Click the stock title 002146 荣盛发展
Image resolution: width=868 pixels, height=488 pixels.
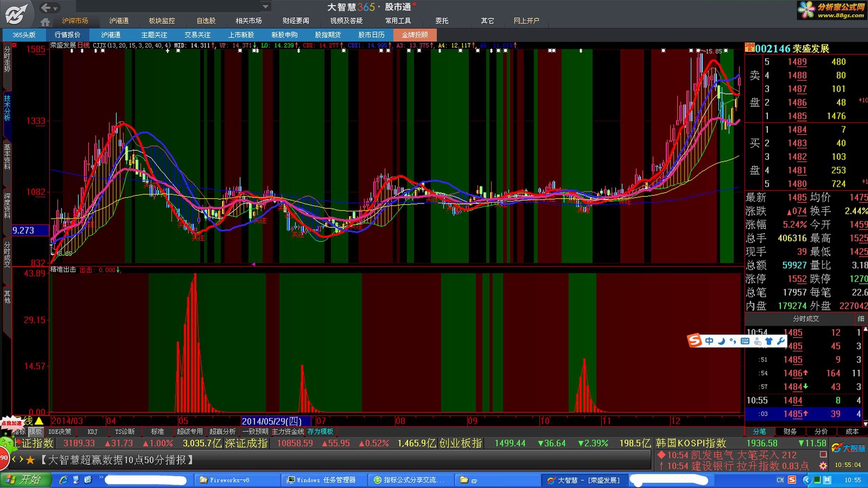792,49
